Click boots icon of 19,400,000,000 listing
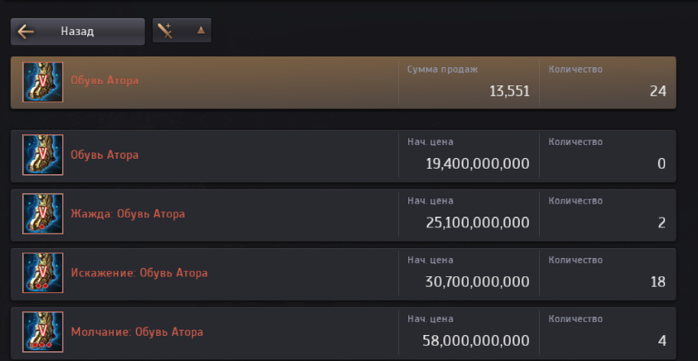The image size is (698, 361). coord(43,155)
